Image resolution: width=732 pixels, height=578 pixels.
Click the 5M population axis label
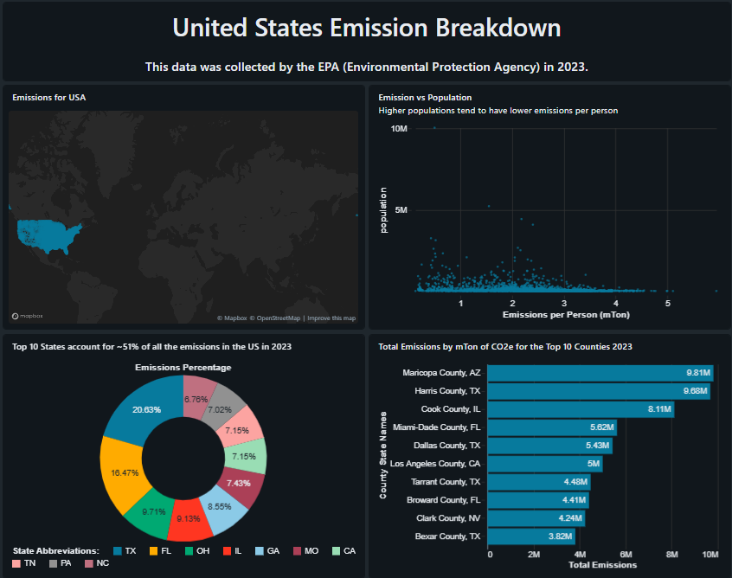click(x=401, y=210)
